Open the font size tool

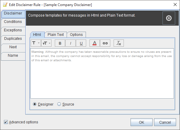46,43
